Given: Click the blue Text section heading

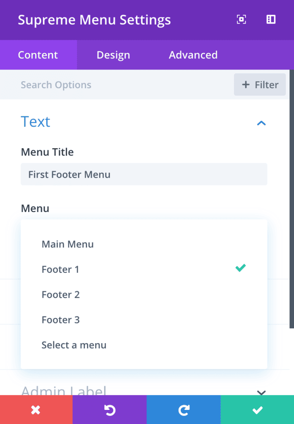Looking at the screenshot, I should [35, 122].
